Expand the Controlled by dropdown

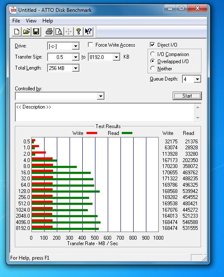pyautogui.click(x=101, y=96)
